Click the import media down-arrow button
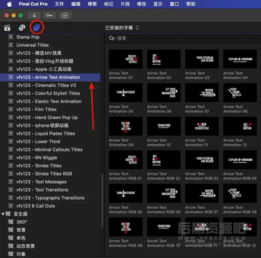Viewport: 261px width, 258px height. 34,15
